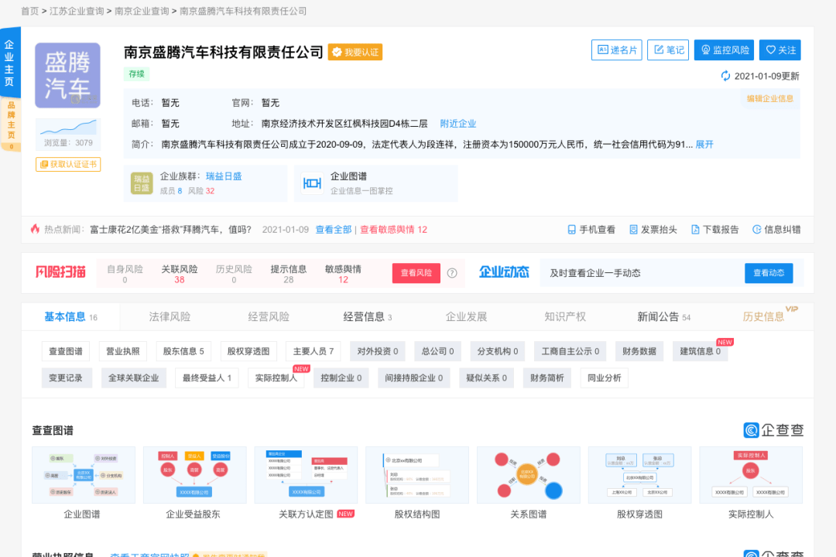Open 信息纠错 error correction icon
The height and width of the screenshot is (557, 836).
pyautogui.click(x=756, y=229)
